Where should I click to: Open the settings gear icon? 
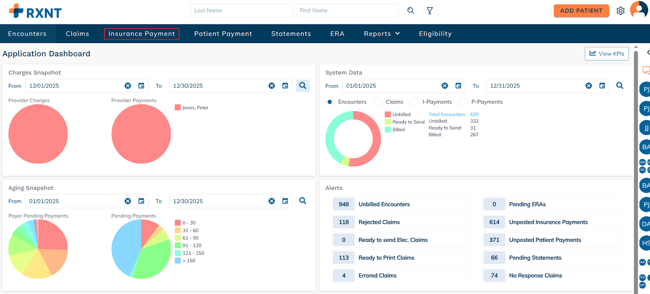click(620, 11)
